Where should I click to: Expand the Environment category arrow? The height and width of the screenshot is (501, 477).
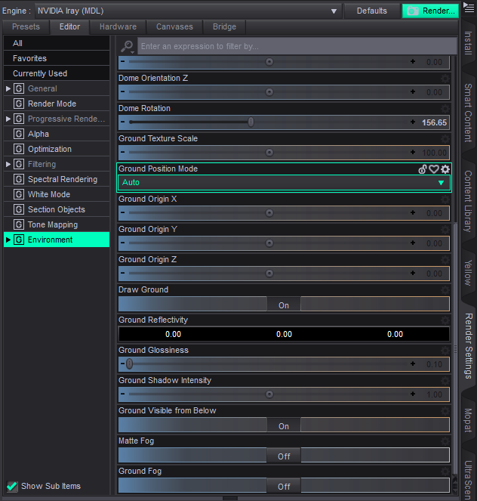tap(8, 240)
